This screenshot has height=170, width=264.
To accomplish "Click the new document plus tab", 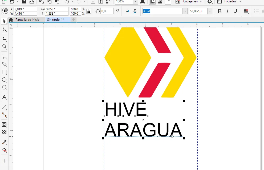I will click(x=74, y=20).
